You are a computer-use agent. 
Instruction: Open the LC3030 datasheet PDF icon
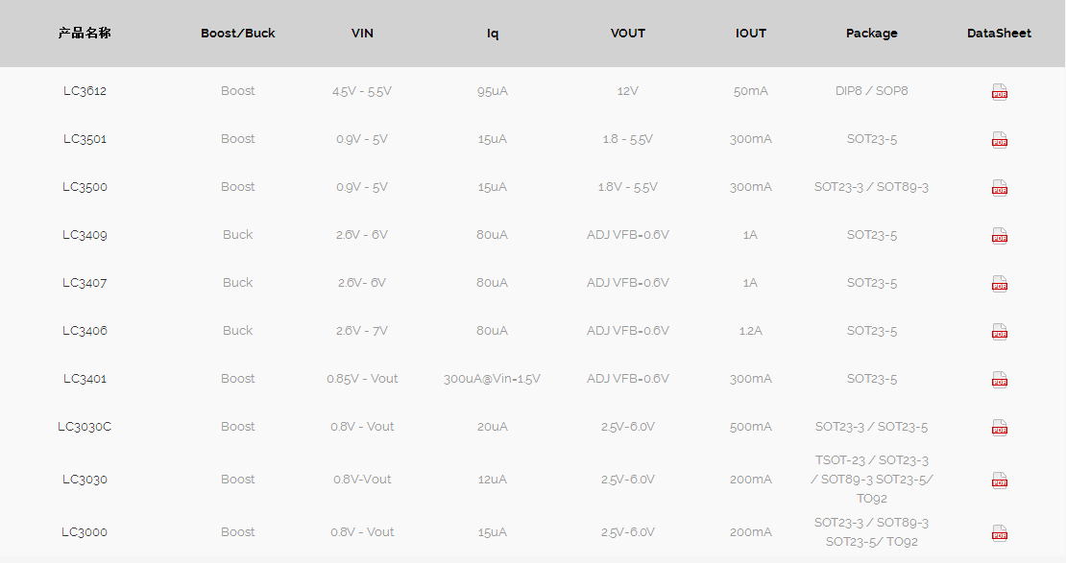(1000, 481)
